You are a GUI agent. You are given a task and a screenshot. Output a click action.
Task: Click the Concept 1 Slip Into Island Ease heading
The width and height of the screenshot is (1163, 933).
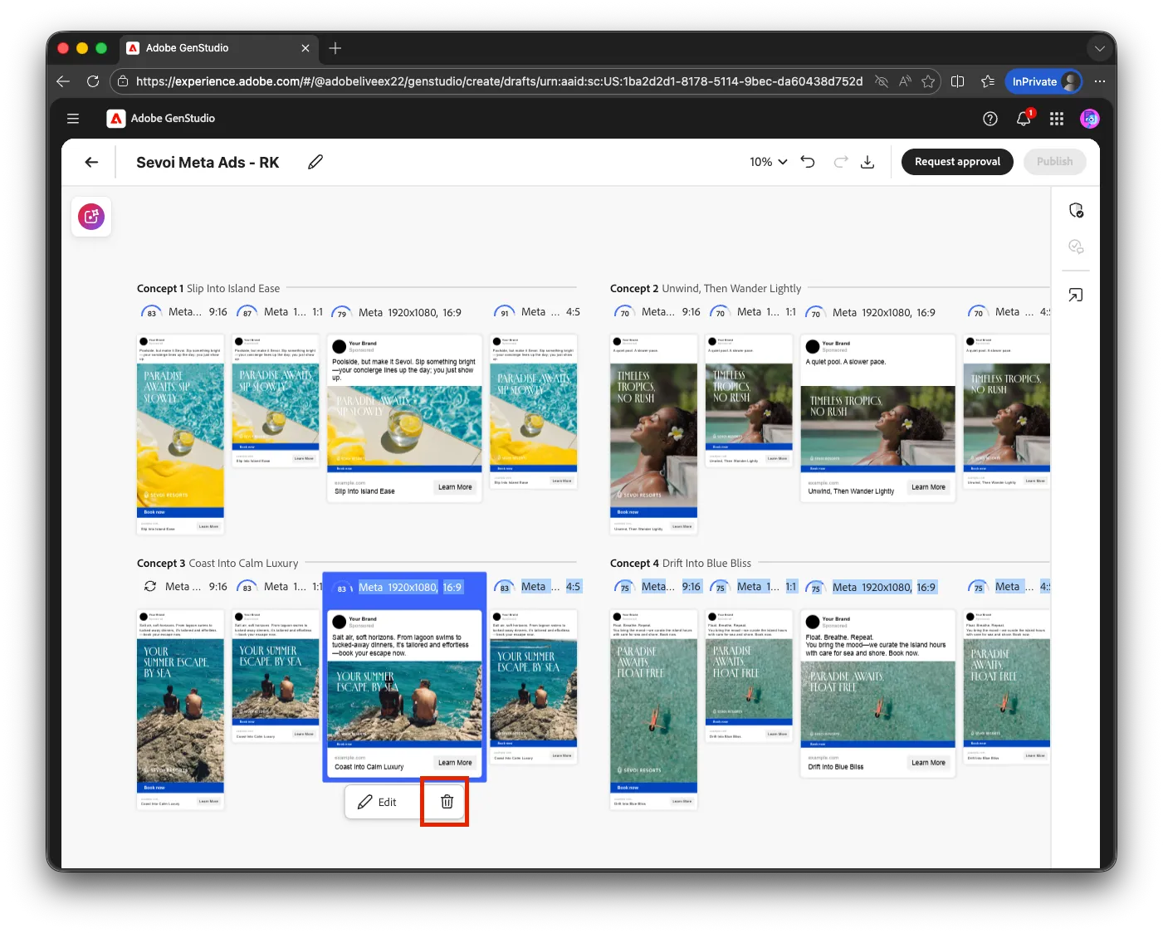click(x=208, y=289)
